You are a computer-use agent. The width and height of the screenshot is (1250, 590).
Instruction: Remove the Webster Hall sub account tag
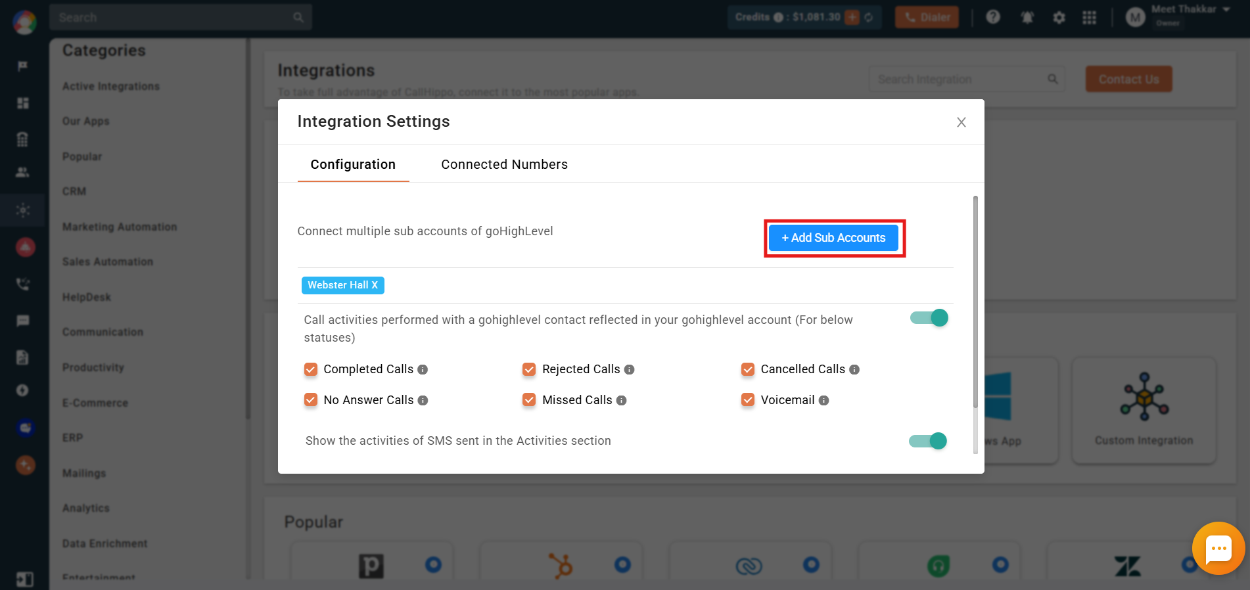coord(375,285)
